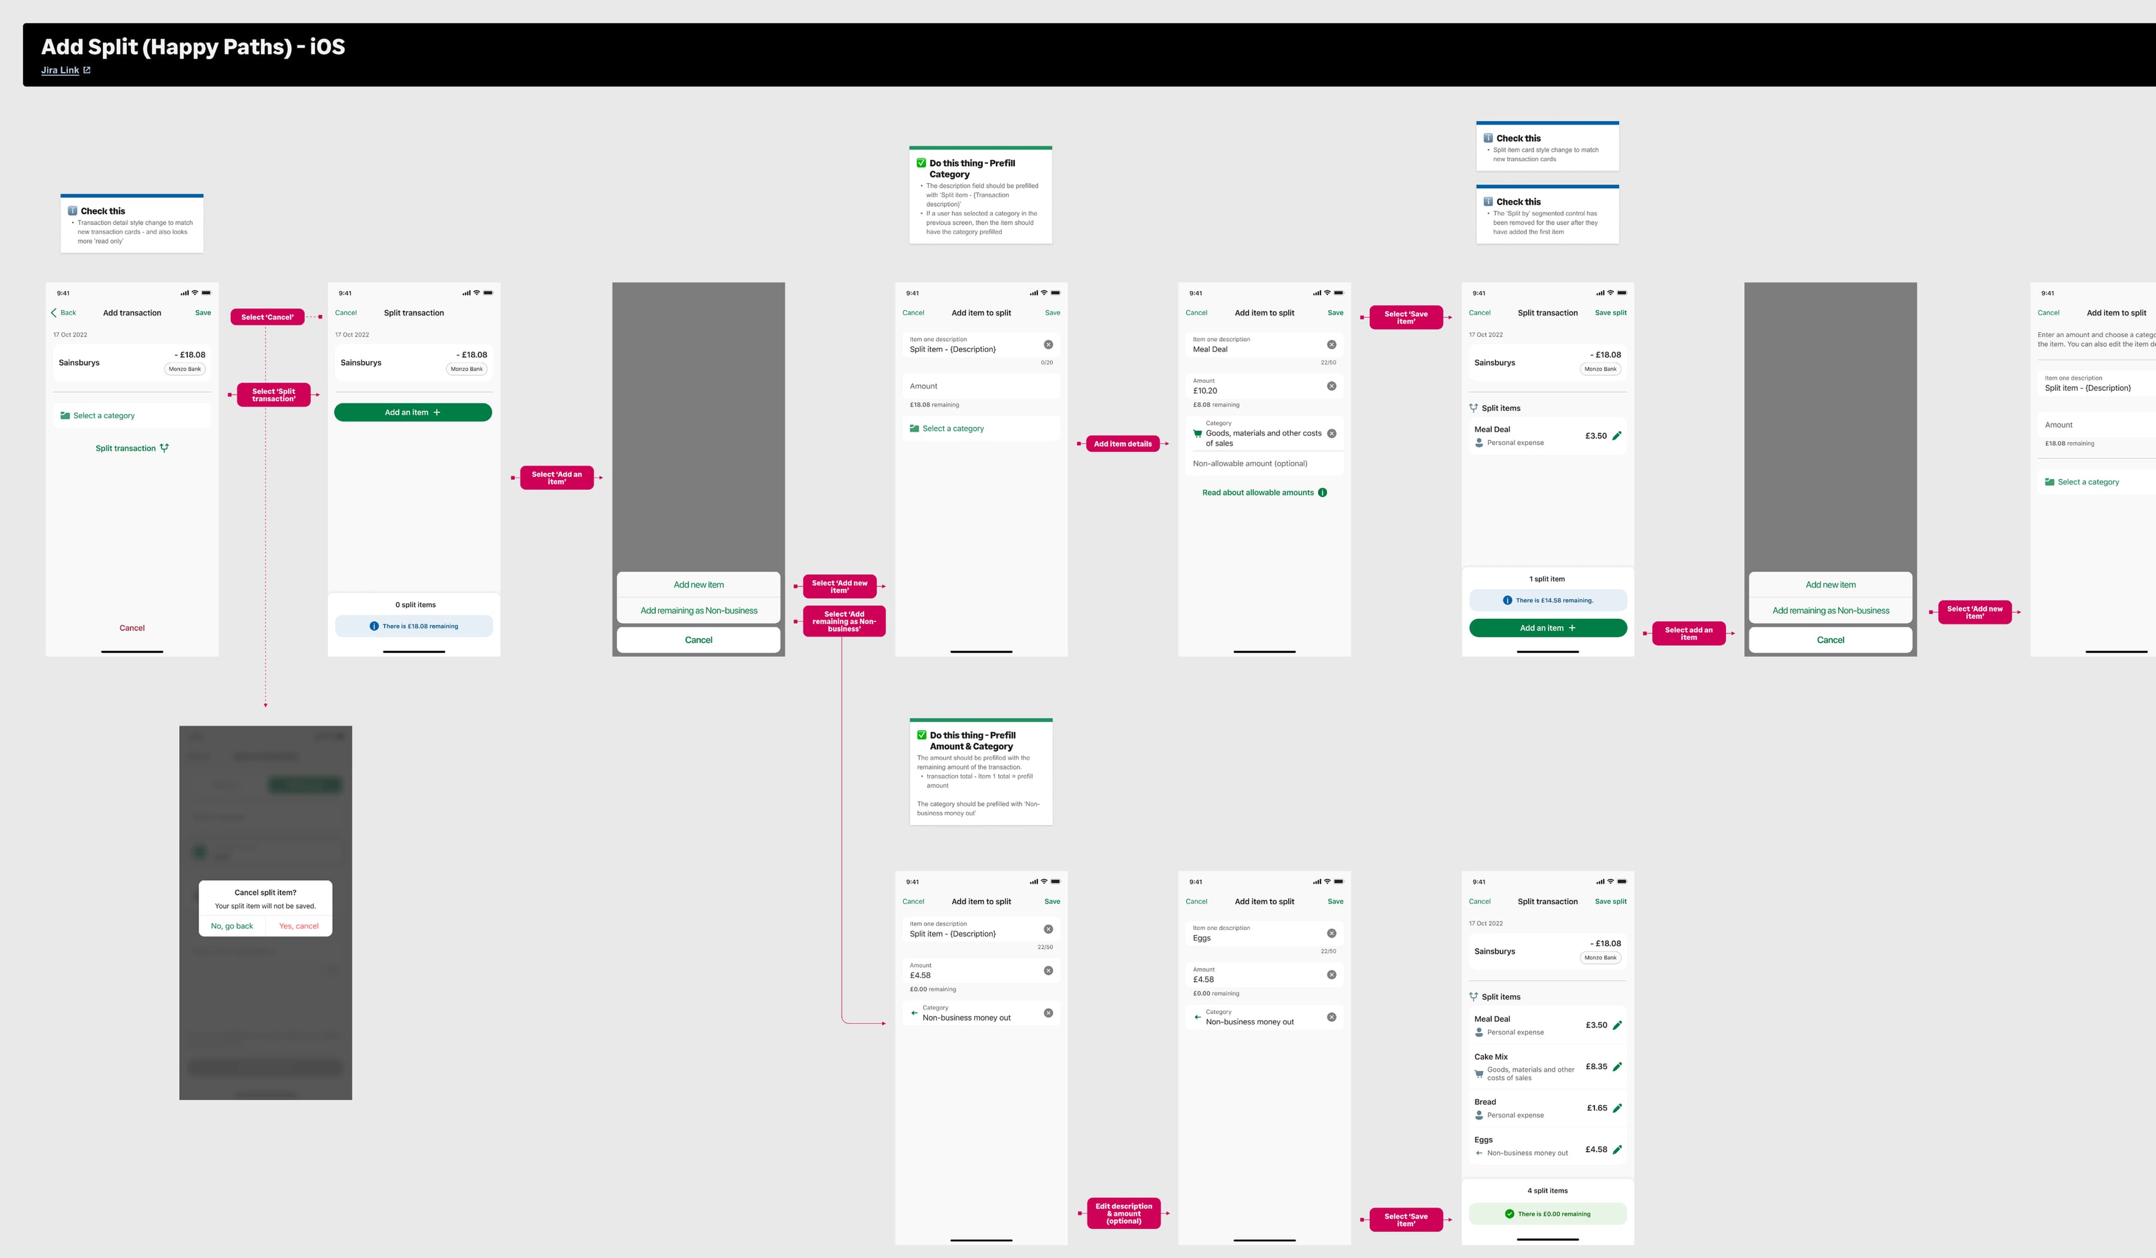The image size is (2156, 1258).
Task: Click the green checkmark in £0.00 remaining banner
Action: pos(1509,1214)
